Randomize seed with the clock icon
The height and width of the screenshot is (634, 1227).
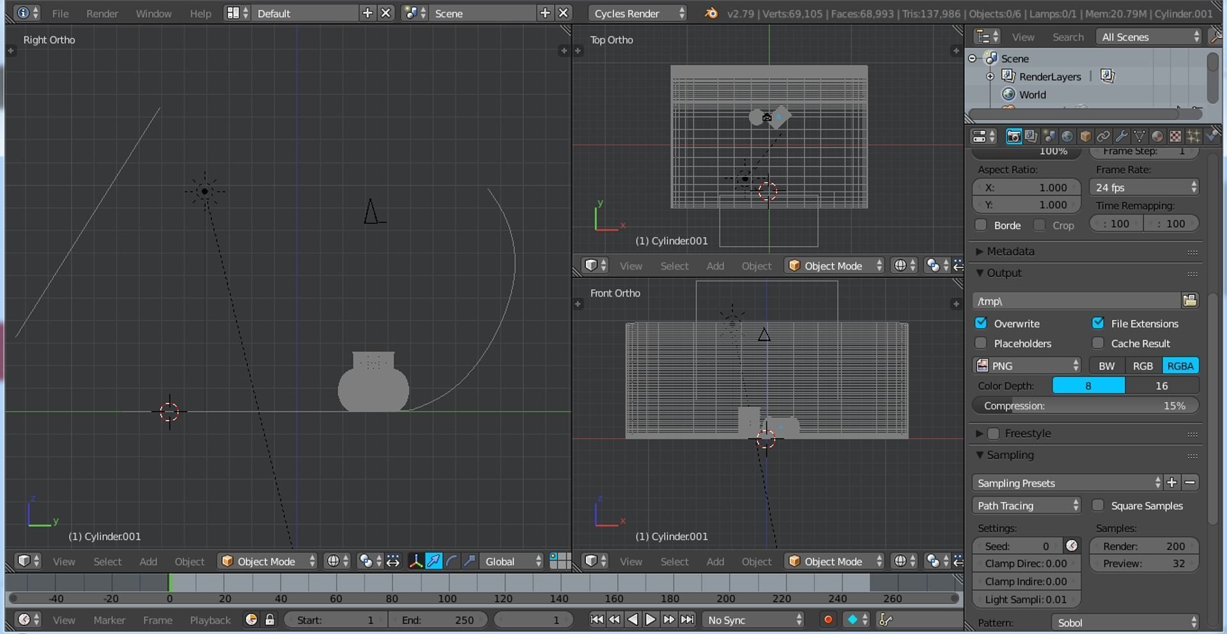[x=1072, y=546]
